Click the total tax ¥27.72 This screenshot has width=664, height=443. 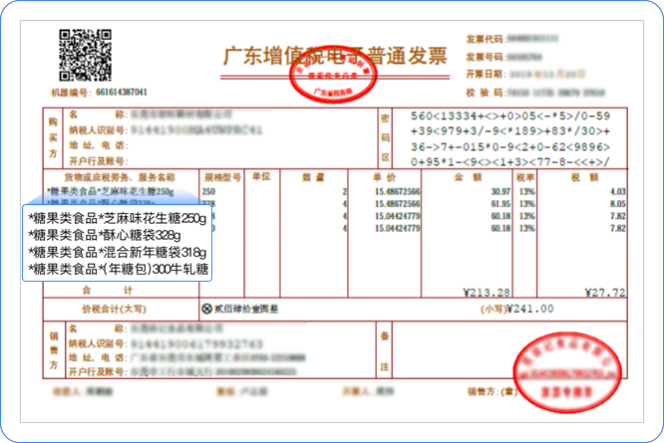click(604, 293)
